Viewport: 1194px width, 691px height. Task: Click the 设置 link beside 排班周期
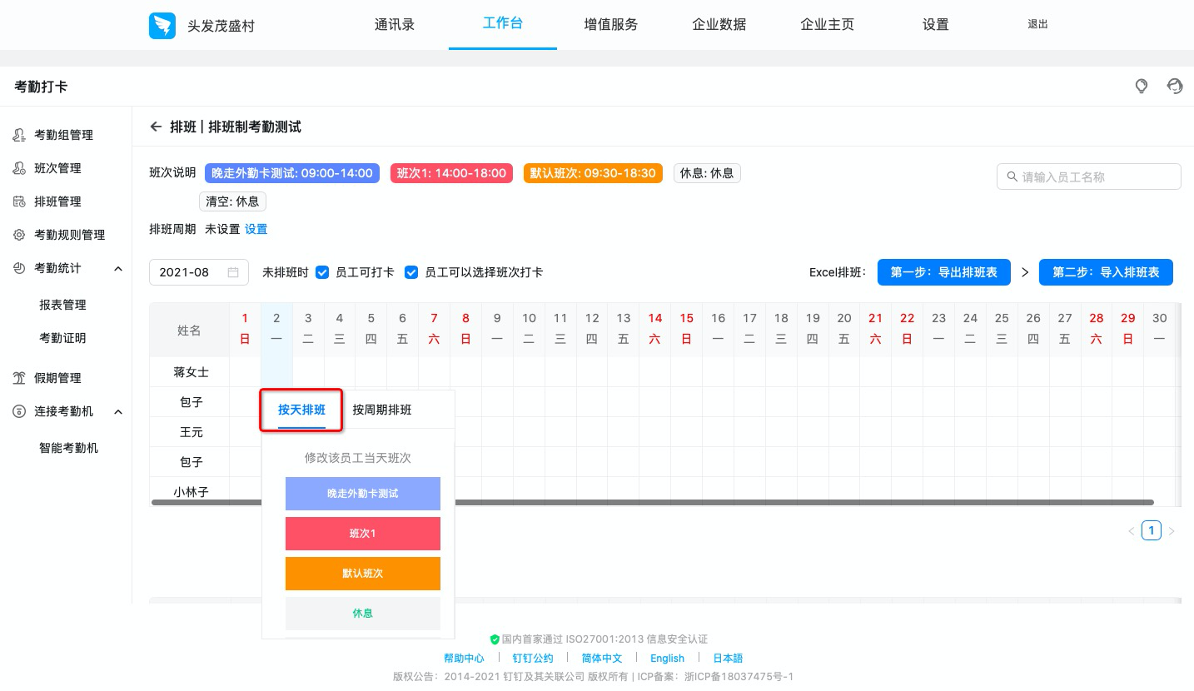point(256,228)
